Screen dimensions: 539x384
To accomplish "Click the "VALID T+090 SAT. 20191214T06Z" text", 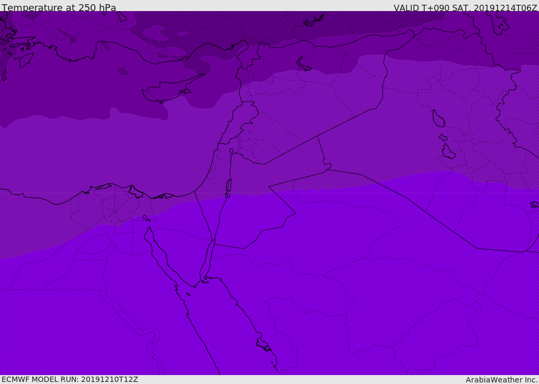I will tap(465, 7).
